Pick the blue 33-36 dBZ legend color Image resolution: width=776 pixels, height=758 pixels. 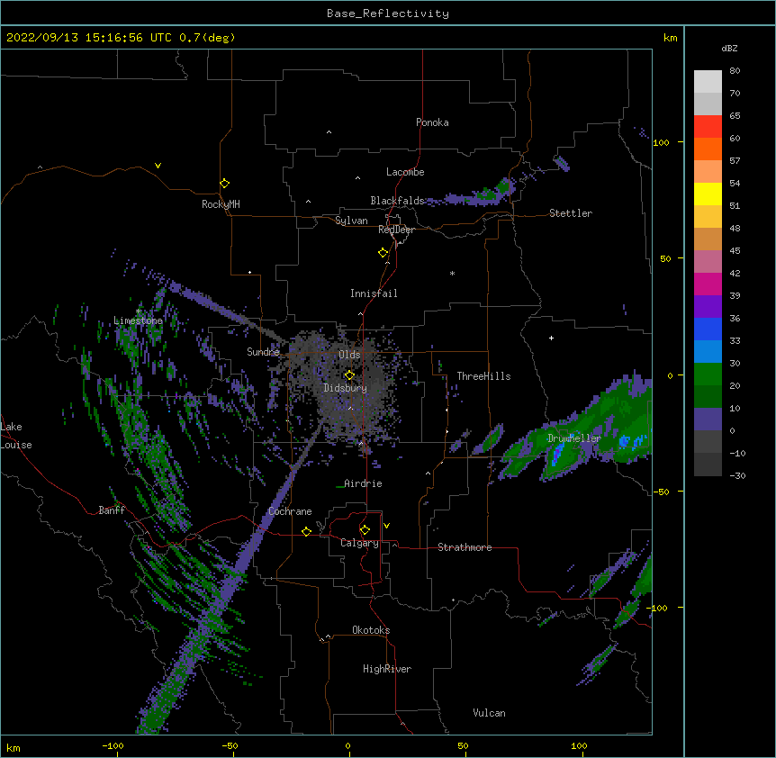708,329
